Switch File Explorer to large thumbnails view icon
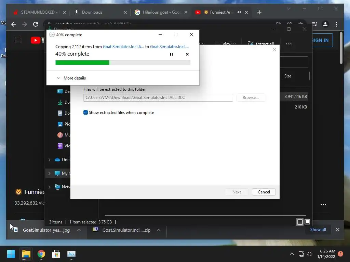Viewport: 350px width, 262px height. pyautogui.click(x=307, y=222)
